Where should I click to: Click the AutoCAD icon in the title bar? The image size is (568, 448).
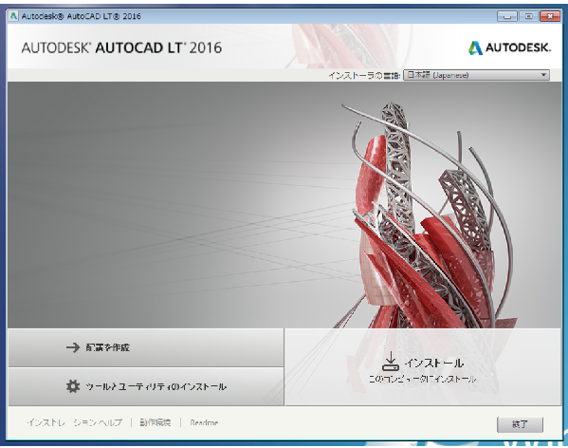pos(13,16)
